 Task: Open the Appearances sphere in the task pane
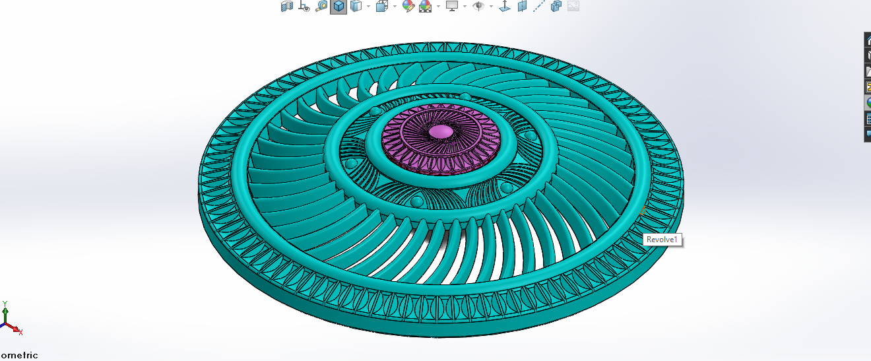click(868, 103)
